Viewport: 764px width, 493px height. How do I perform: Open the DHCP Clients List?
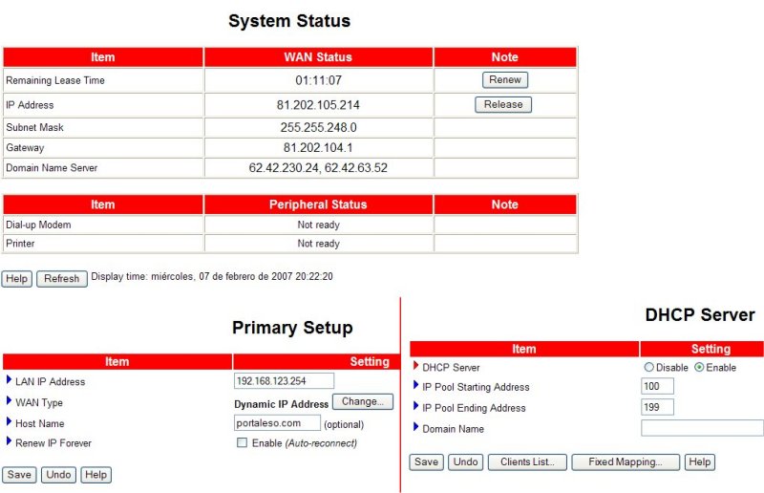coord(527,462)
